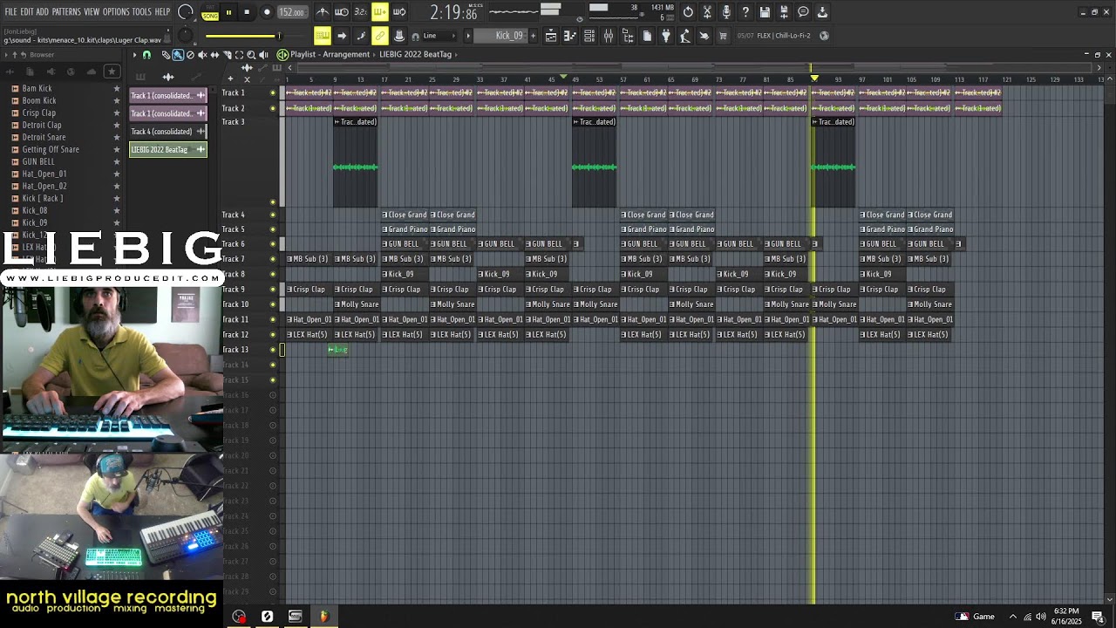The width and height of the screenshot is (1116, 628).
Task: Click the tempo 152.000 field
Action: [x=291, y=12]
